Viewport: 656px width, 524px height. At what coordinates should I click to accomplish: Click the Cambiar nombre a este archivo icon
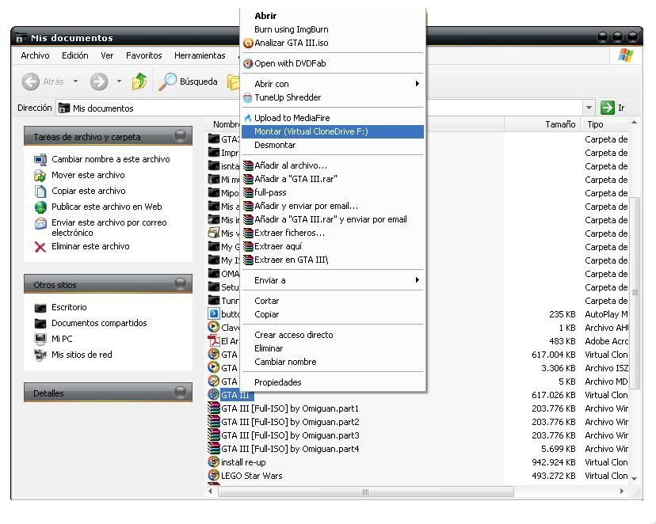[x=40, y=160]
